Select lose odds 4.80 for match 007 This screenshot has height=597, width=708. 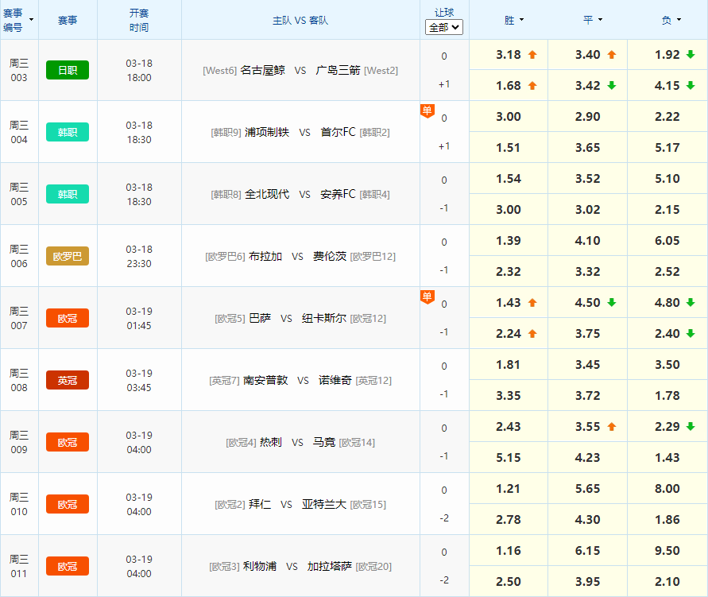(667, 303)
